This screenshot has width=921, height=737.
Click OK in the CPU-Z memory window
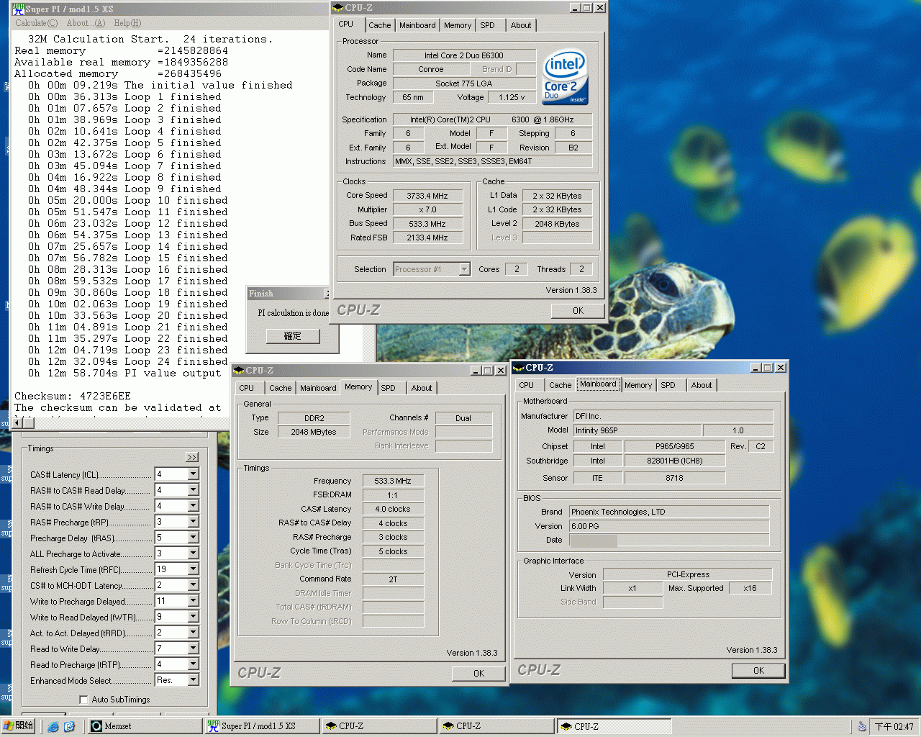(x=478, y=674)
